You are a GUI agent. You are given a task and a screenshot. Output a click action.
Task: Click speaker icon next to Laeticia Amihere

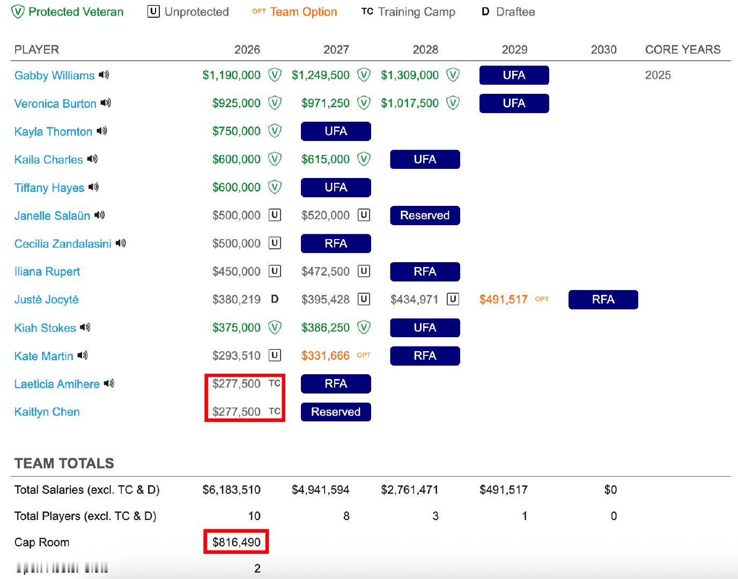tap(109, 384)
